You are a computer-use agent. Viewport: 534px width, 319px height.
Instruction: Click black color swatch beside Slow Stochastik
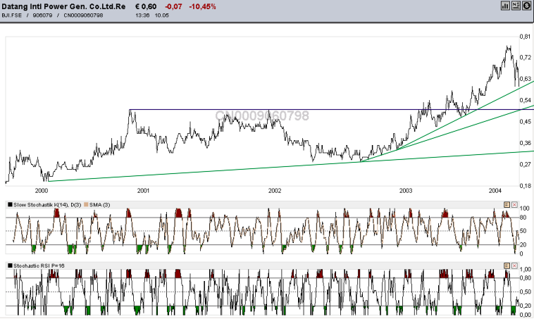(x=11, y=205)
